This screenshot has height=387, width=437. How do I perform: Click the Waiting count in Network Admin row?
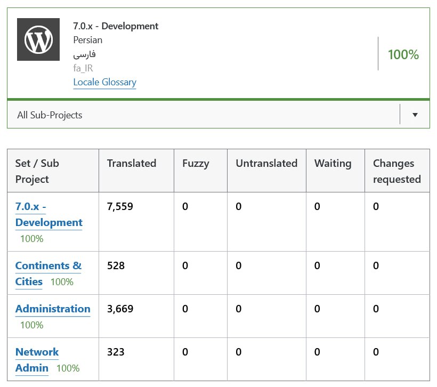(317, 352)
